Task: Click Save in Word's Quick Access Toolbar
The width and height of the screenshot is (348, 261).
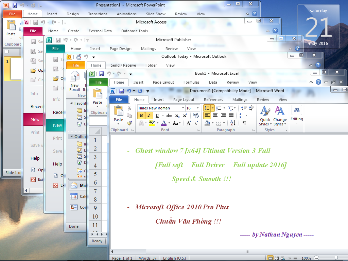Action: click(122, 91)
